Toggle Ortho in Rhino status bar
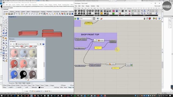The width and height of the screenshot is (173, 97). click(x=61, y=87)
